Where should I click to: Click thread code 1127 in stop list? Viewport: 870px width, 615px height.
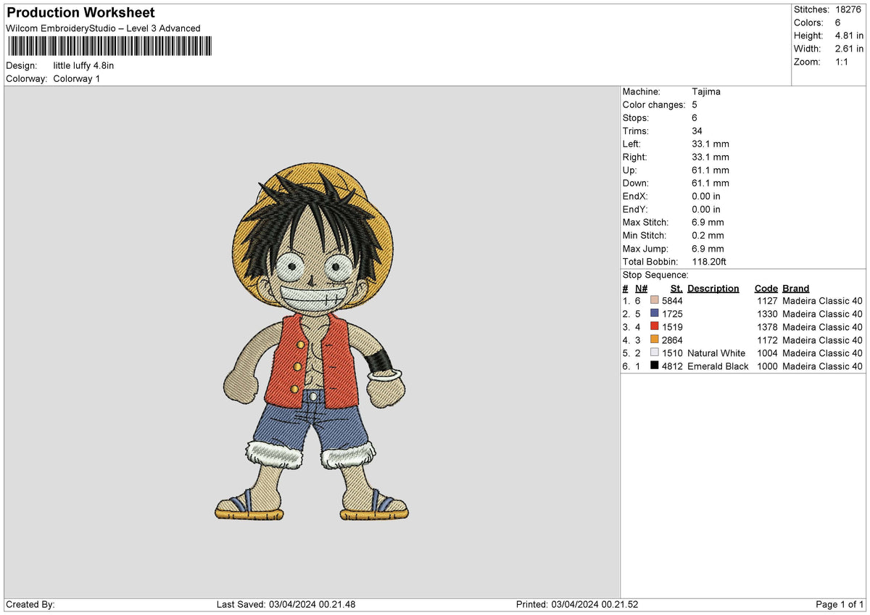(768, 301)
